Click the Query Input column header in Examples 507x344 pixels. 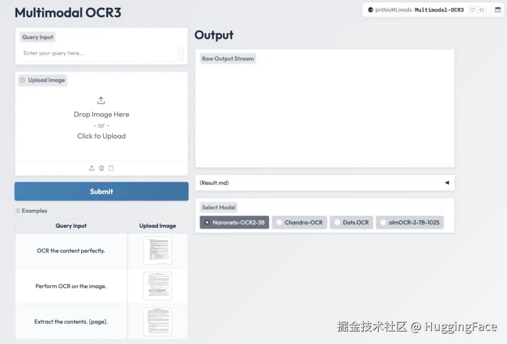[71, 226]
